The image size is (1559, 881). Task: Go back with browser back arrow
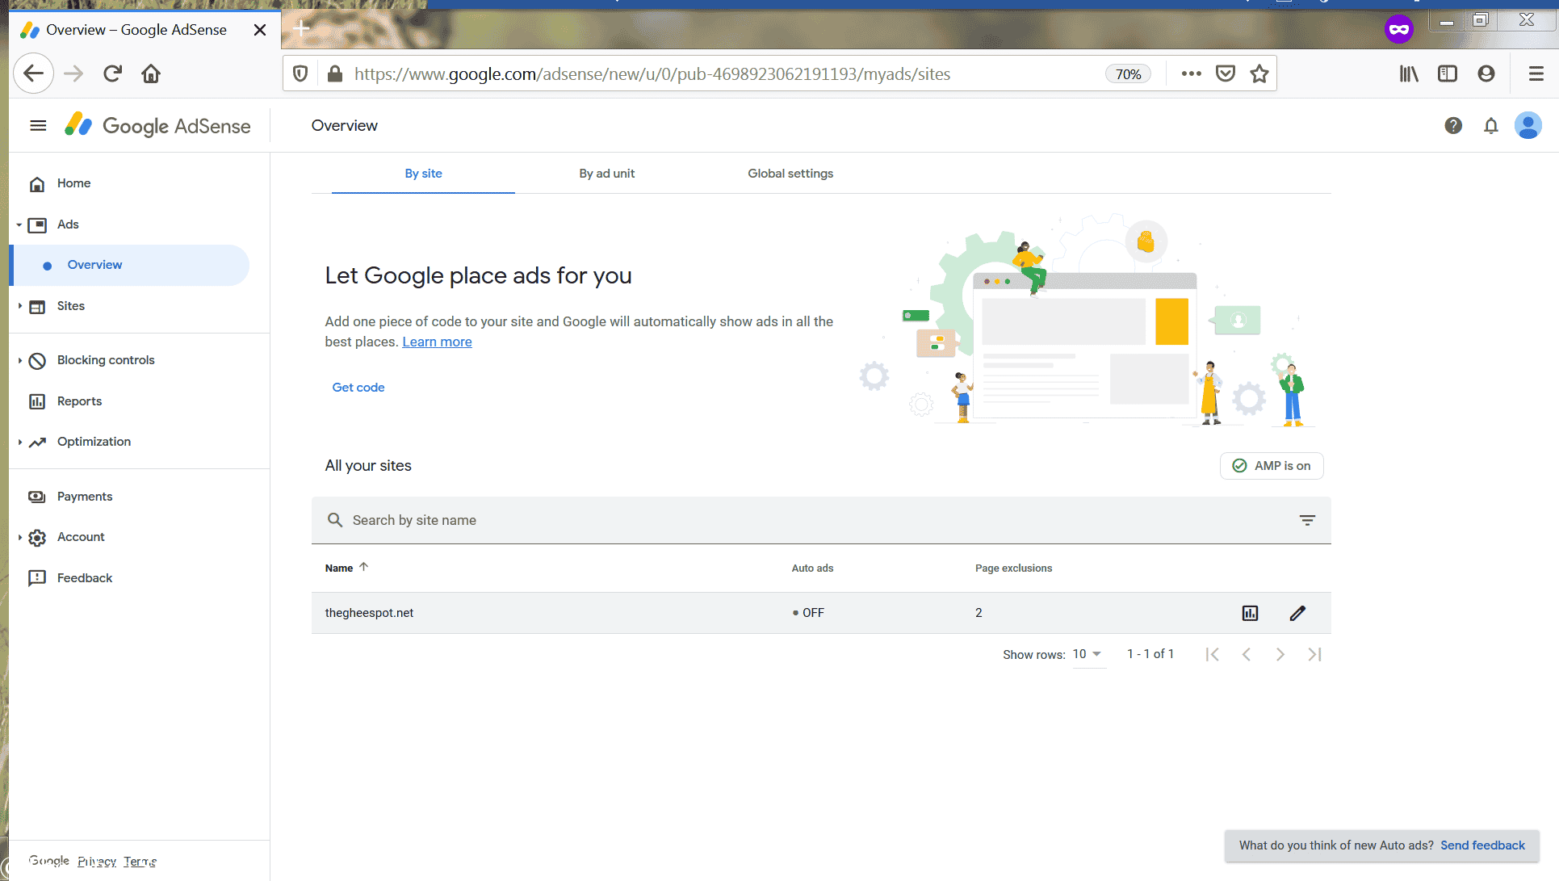pos(33,73)
